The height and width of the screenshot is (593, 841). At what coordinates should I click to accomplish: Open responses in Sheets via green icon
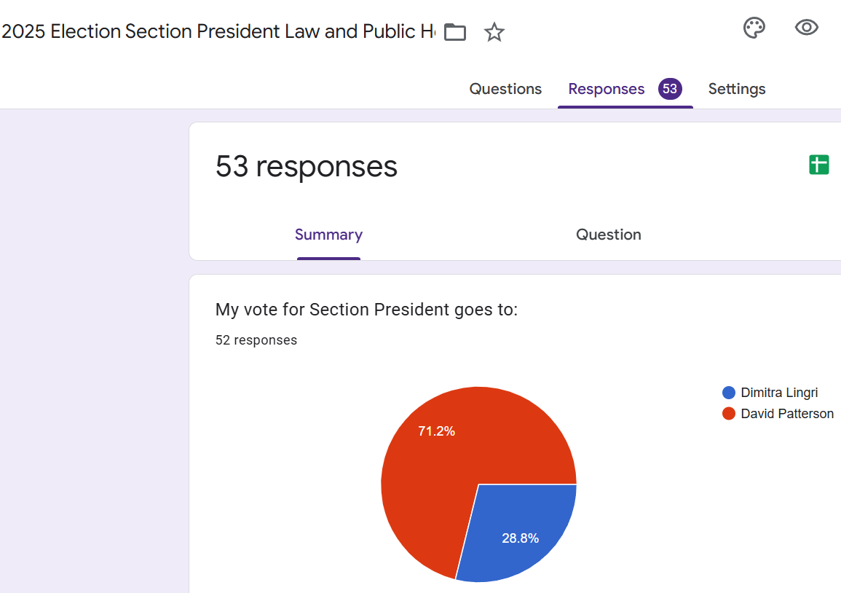[x=819, y=165]
